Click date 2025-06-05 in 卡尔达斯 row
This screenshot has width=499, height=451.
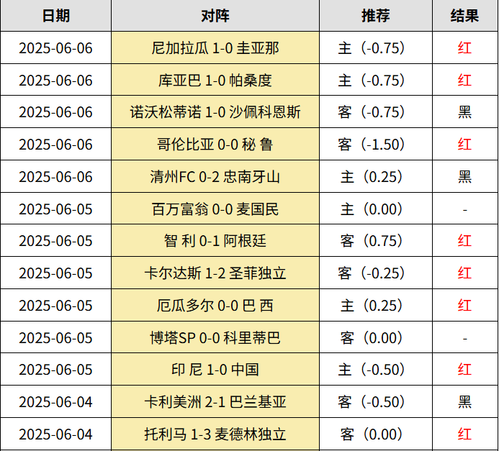click(x=55, y=273)
